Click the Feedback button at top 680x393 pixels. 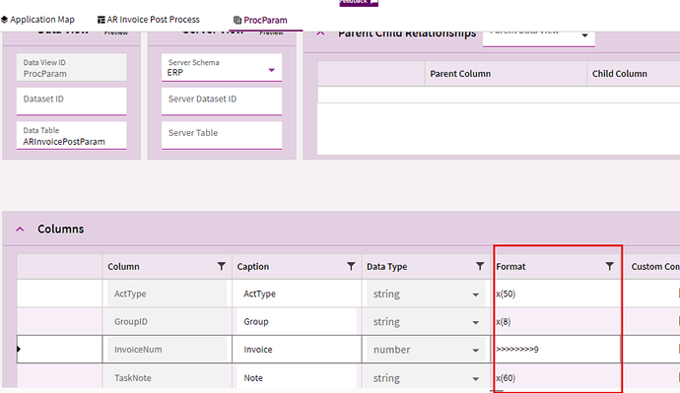(359, 3)
